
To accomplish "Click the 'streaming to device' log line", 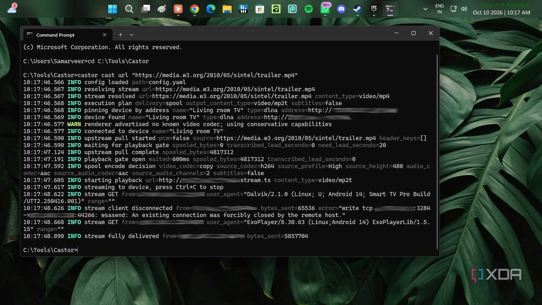I will tap(123, 187).
